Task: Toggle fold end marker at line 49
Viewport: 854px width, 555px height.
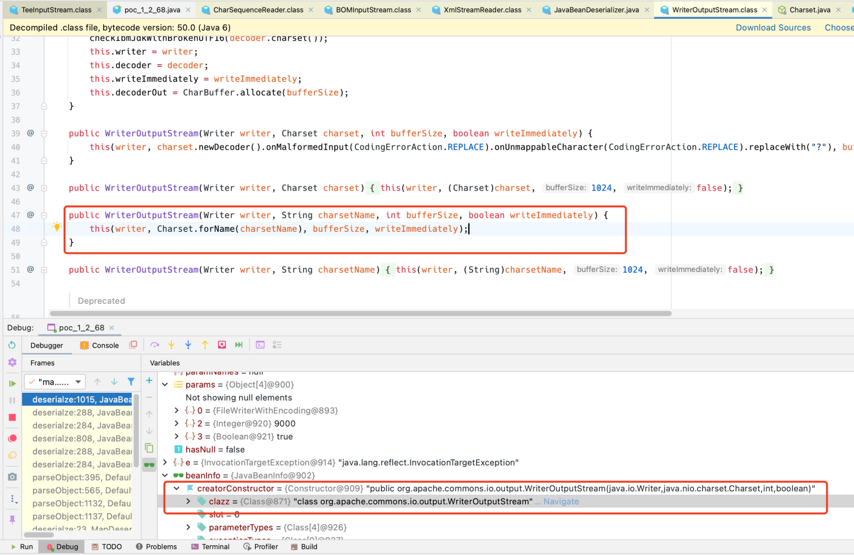Action: (x=44, y=242)
